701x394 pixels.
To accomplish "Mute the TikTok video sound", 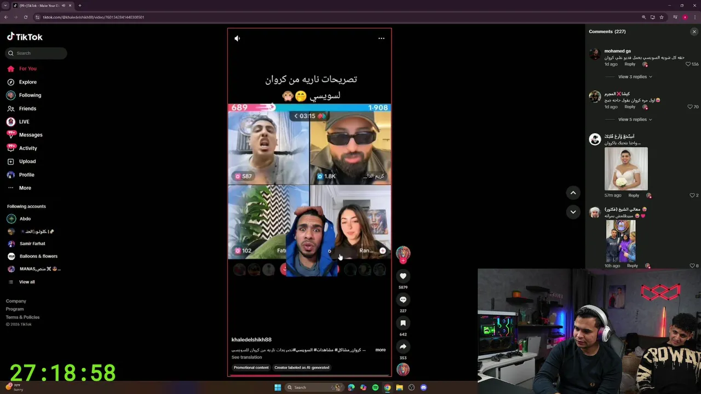I will 237,38.
